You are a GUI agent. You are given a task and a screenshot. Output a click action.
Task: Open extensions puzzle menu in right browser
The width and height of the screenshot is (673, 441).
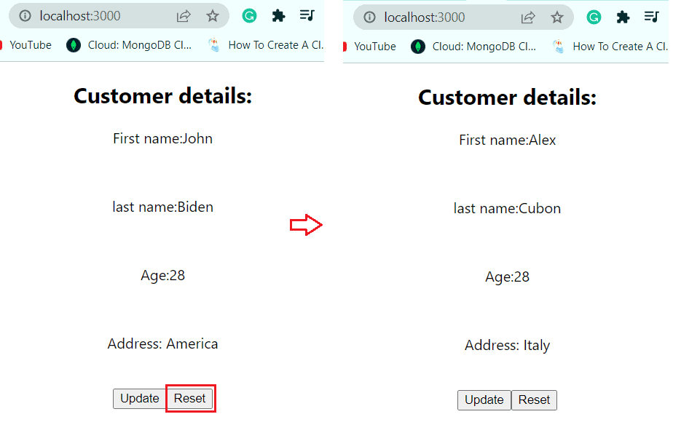623,17
